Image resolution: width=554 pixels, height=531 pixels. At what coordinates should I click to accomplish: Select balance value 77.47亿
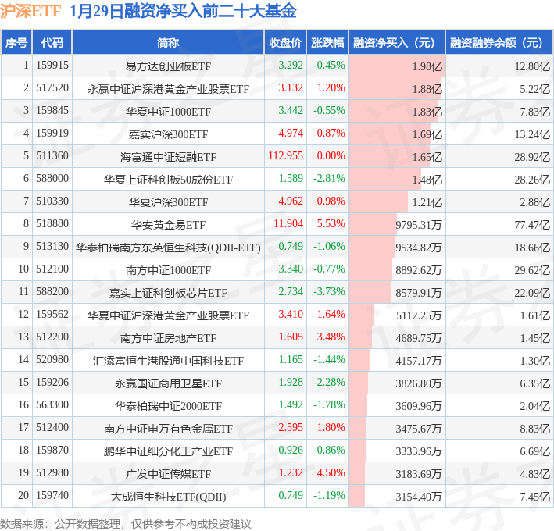point(532,225)
